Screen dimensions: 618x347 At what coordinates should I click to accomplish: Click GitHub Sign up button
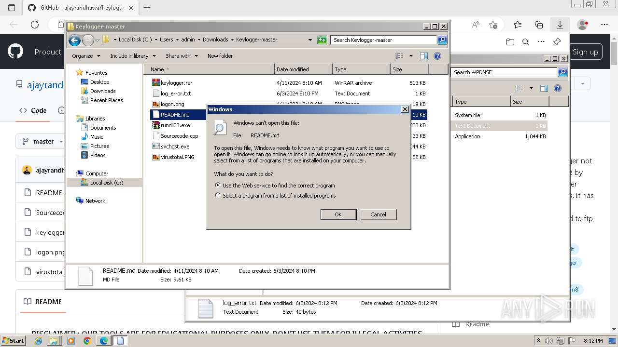(x=585, y=52)
